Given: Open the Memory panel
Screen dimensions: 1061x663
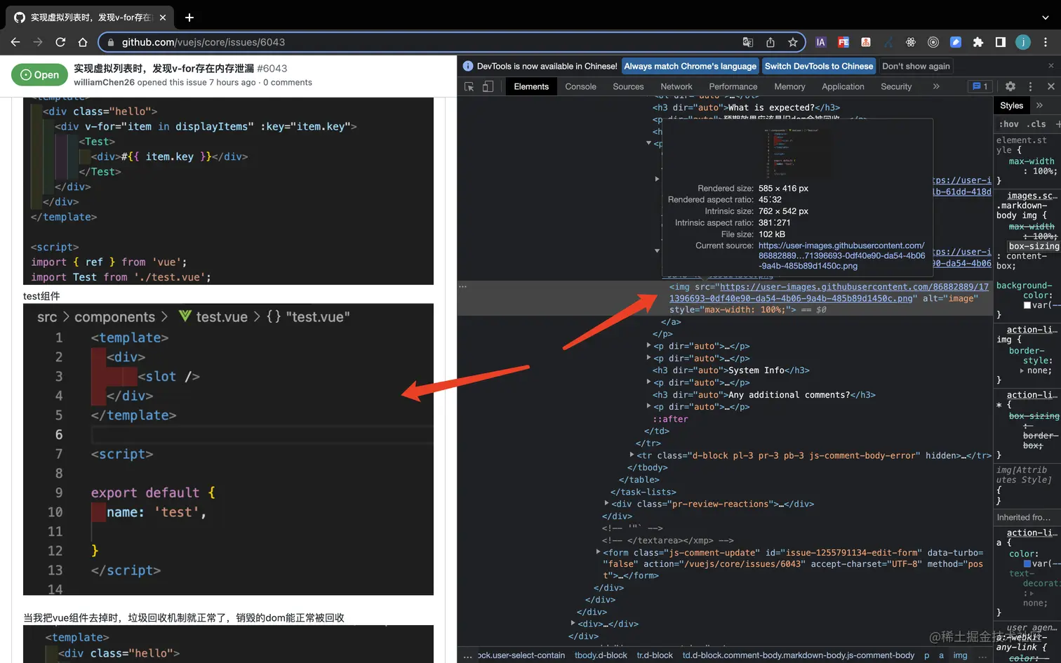Looking at the screenshot, I should pos(789,86).
